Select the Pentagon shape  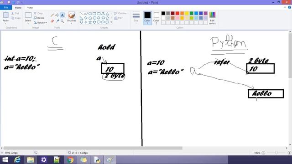(90, 18)
